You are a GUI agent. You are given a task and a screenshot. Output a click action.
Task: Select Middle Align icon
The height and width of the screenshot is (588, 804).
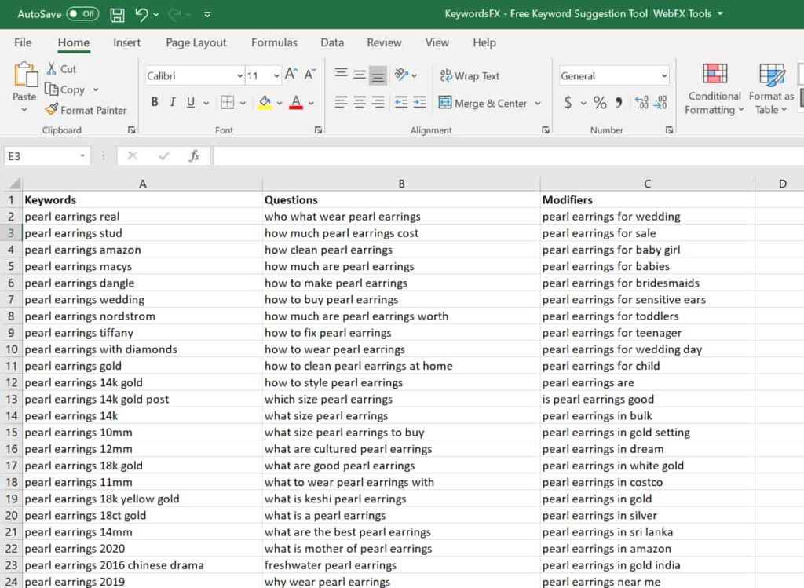pos(360,75)
